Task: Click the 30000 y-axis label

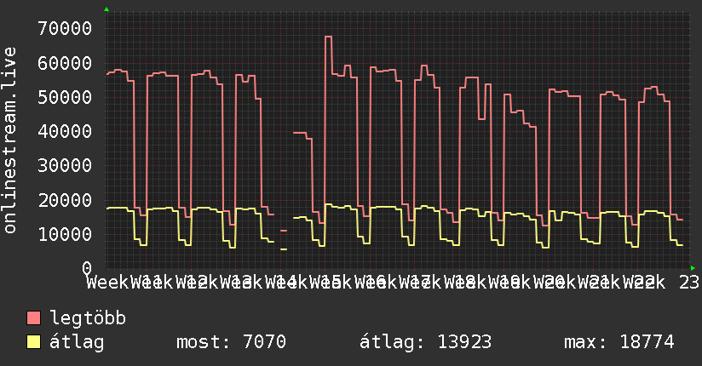Action: click(x=65, y=166)
